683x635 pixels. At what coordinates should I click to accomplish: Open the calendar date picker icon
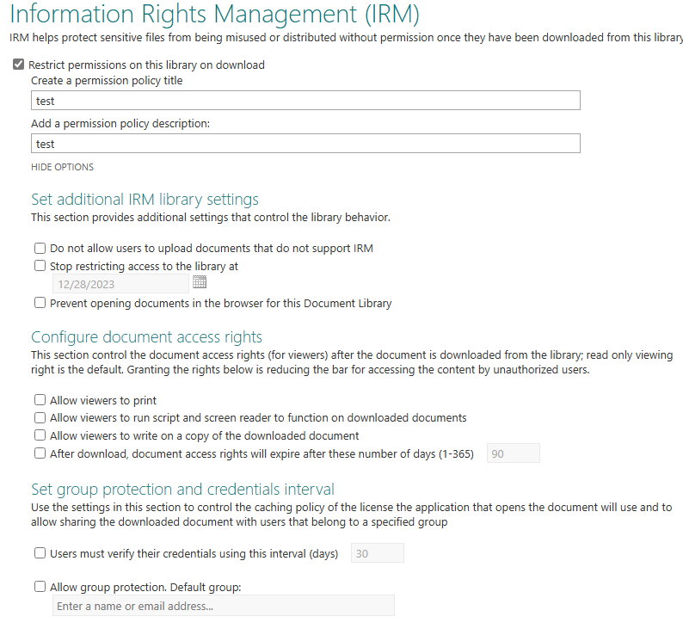tap(200, 282)
